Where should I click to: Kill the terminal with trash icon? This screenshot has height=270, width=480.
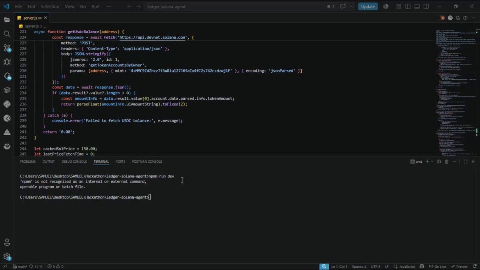pyautogui.click(x=447, y=162)
